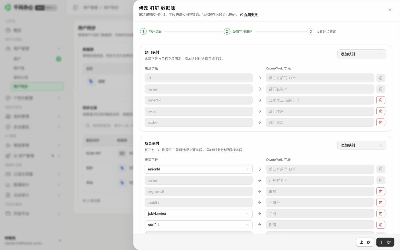
Task: Click the 成员映射 section title
Action: (152, 143)
